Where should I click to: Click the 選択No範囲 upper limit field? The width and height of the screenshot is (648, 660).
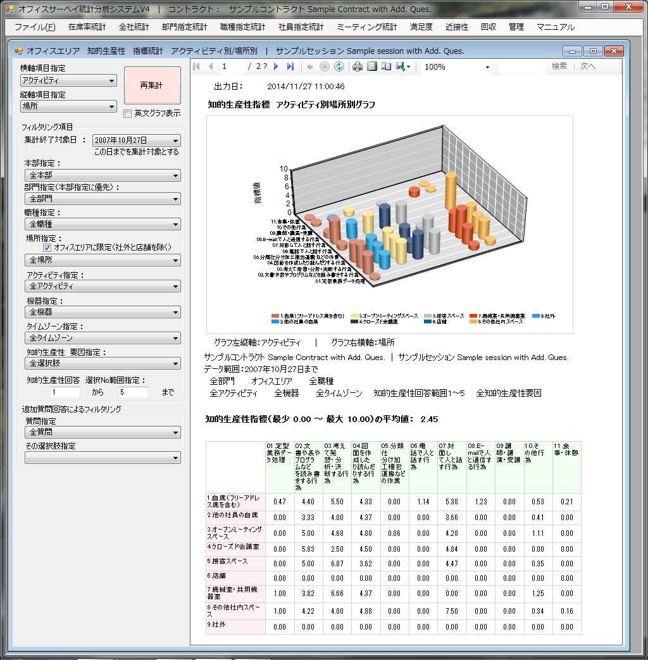pyautogui.click(x=134, y=392)
